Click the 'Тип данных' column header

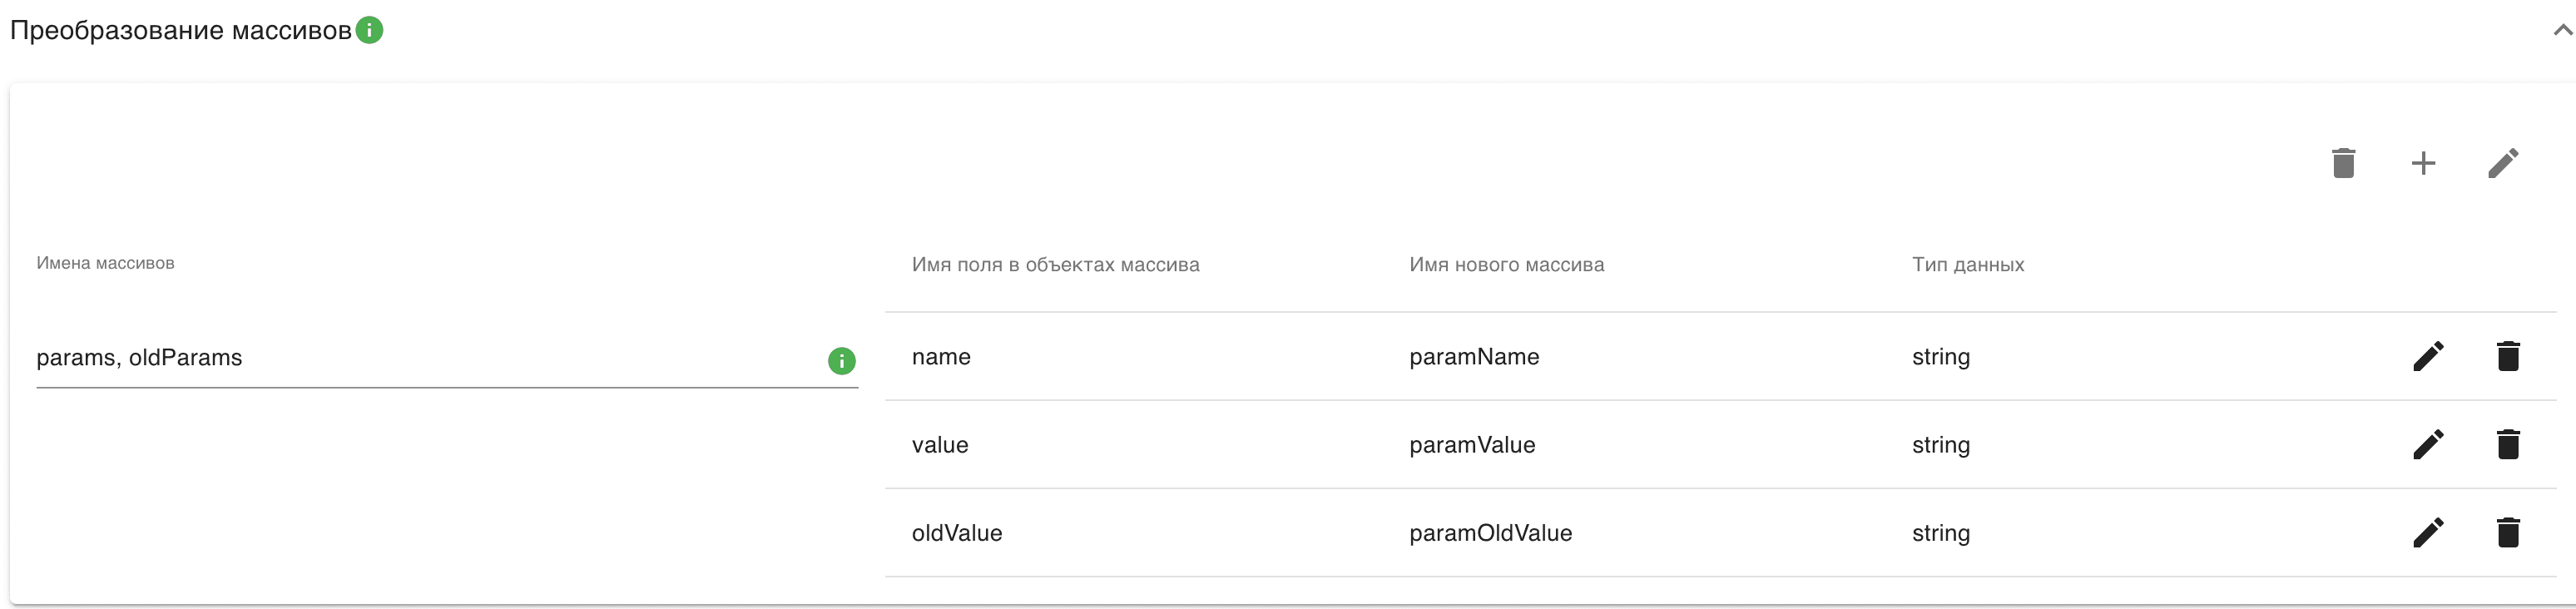click(x=1967, y=265)
